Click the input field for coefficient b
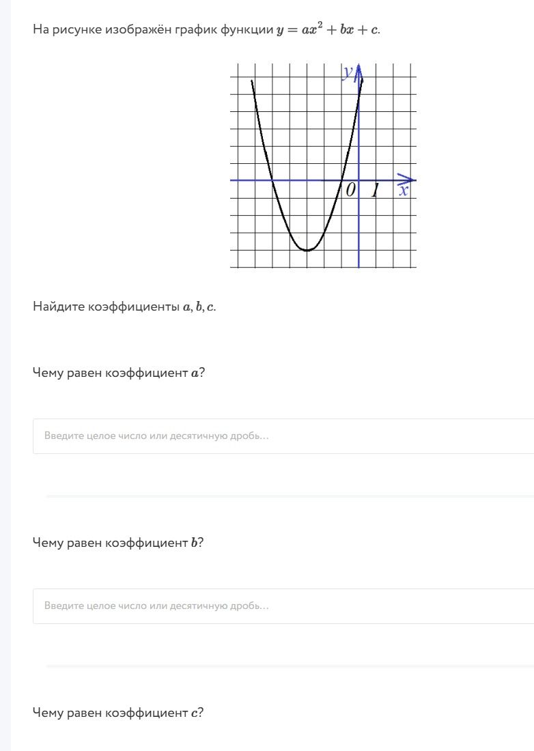 coord(283,606)
